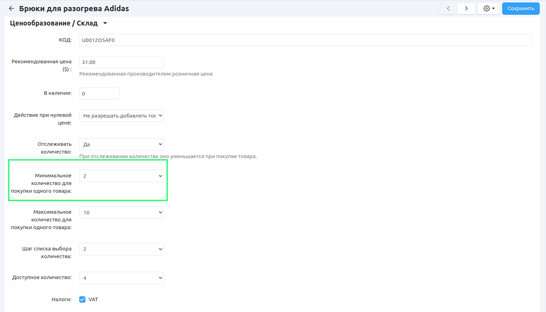Open the Доступное количество dropdown
The image size is (546, 312).
(121, 278)
